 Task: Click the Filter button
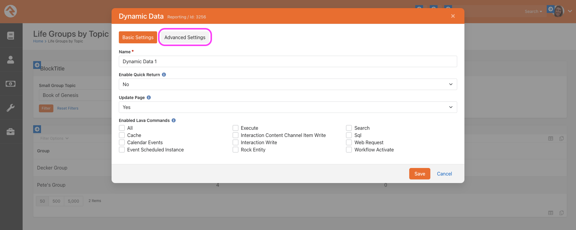(x=46, y=108)
